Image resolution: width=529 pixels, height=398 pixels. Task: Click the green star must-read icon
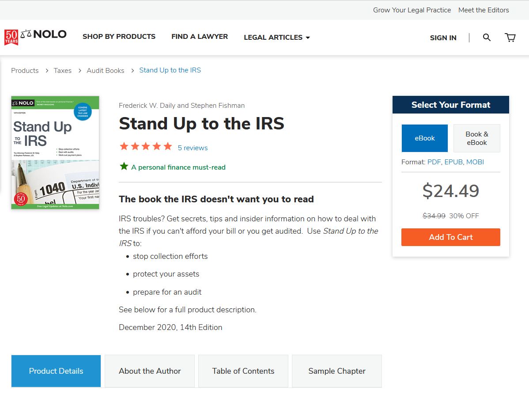(124, 167)
